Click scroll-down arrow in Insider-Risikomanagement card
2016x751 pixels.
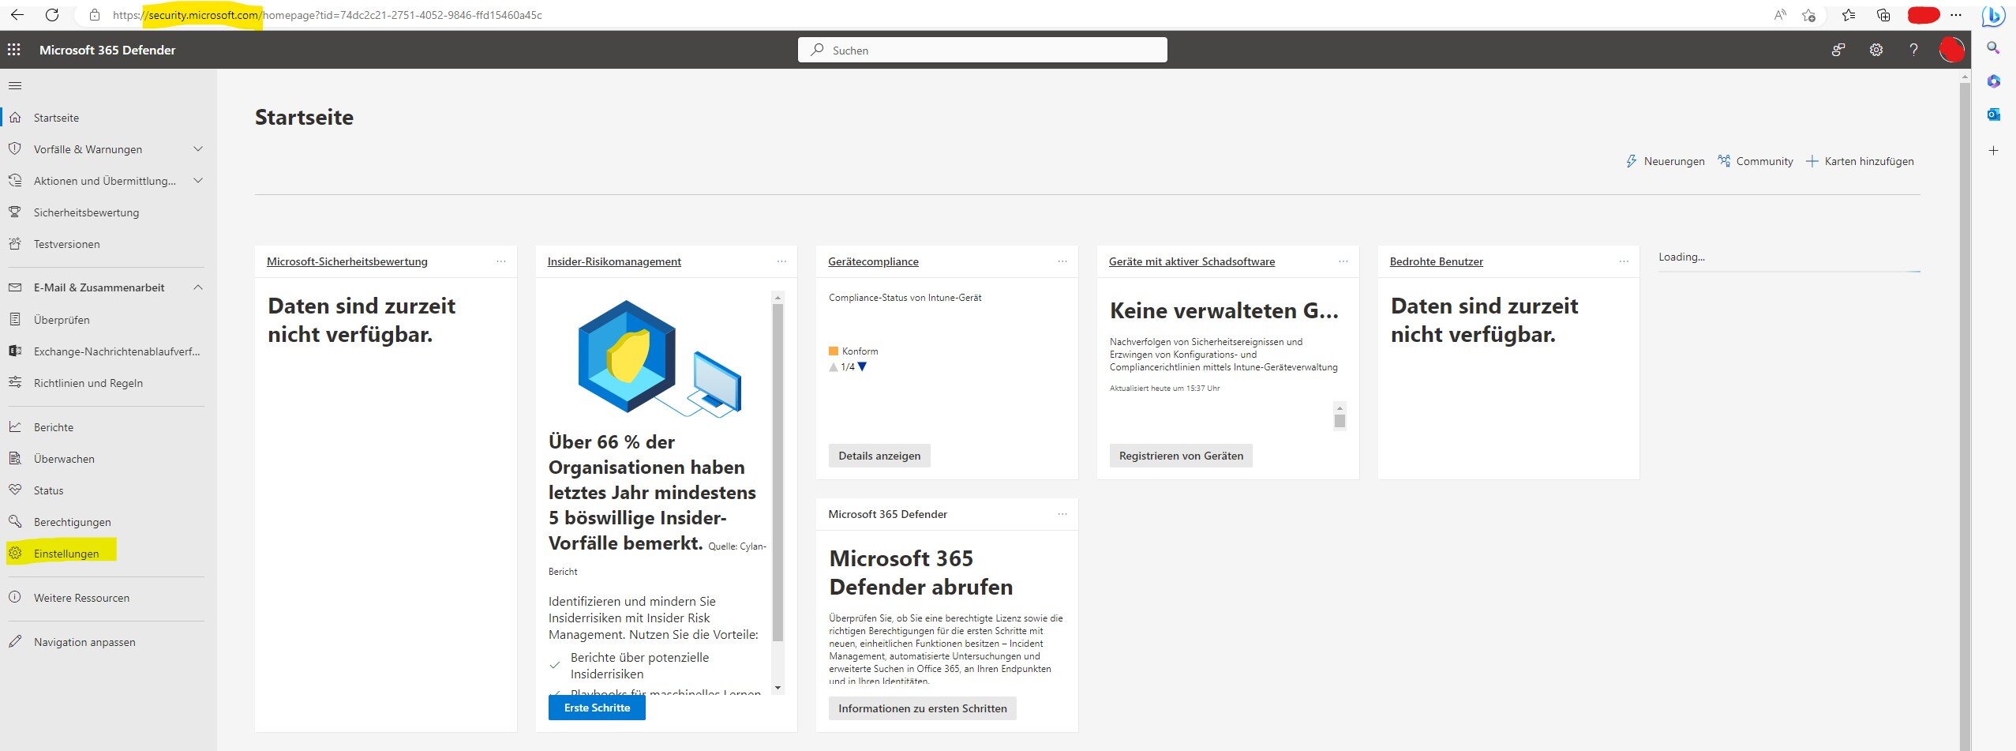click(x=778, y=688)
